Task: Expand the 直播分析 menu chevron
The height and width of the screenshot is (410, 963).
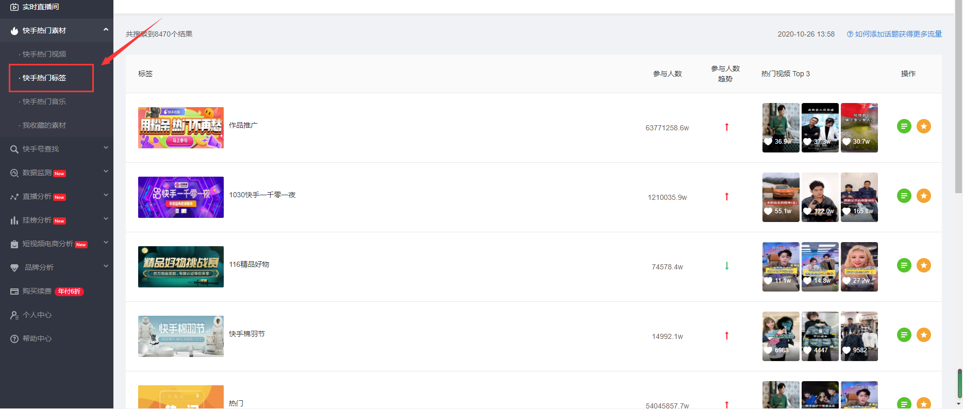Action: (x=106, y=195)
